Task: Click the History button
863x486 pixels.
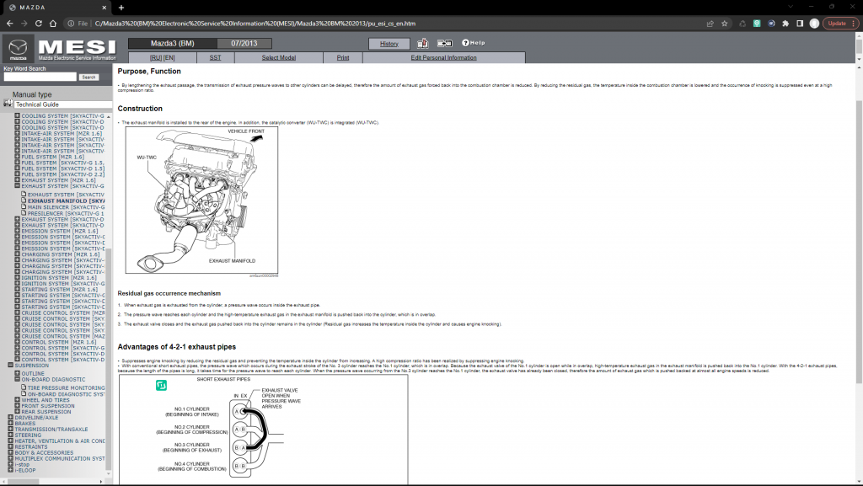Action: pos(389,44)
